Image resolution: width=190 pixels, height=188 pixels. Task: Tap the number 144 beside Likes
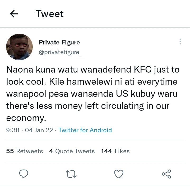point(106,151)
